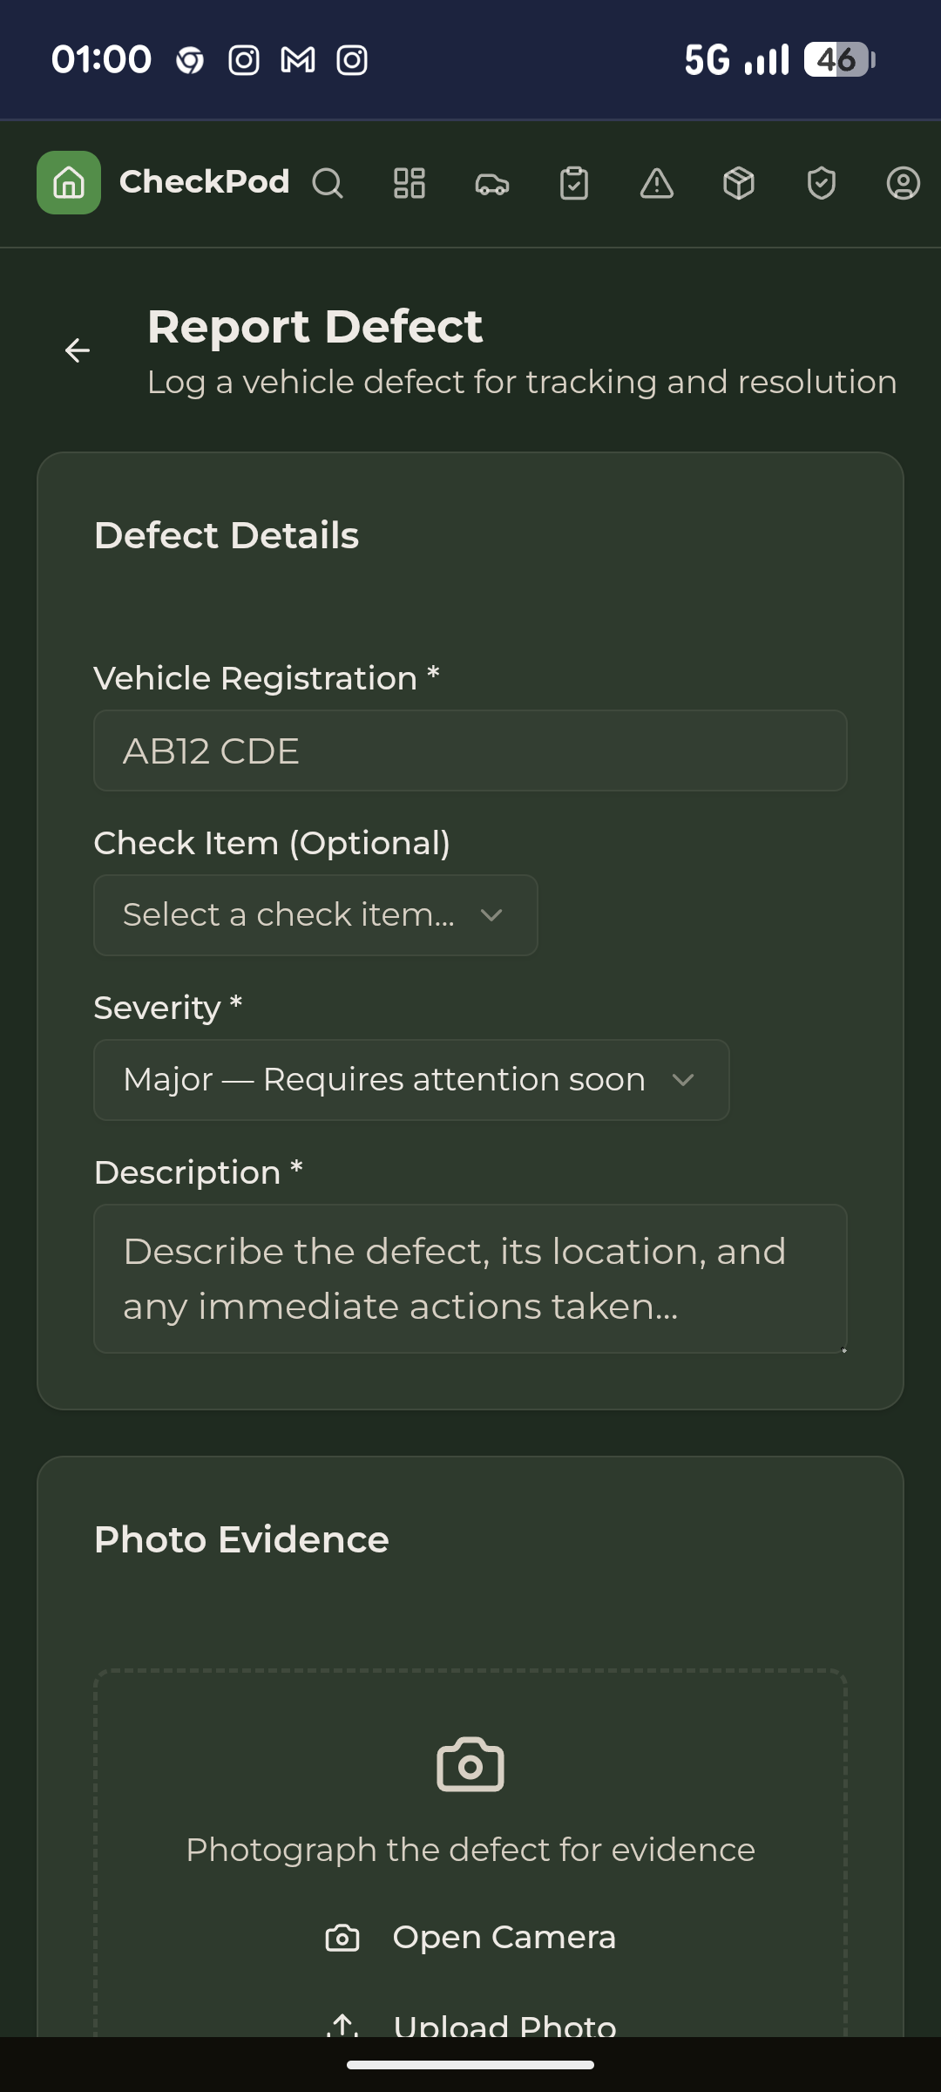Select the vehicle icon in the toolbar
Viewport: 941px width, 2092px height.
[491, 184]
